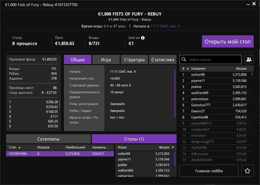Click Игроков column header
This screenshot has width=260, height=185.
[x=43, y=147]
